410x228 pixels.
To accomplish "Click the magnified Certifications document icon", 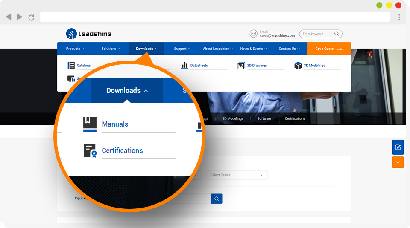I will 90,150.
